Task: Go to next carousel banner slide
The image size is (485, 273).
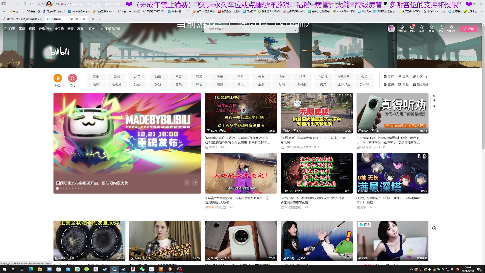Action: (x=195, y=183)
